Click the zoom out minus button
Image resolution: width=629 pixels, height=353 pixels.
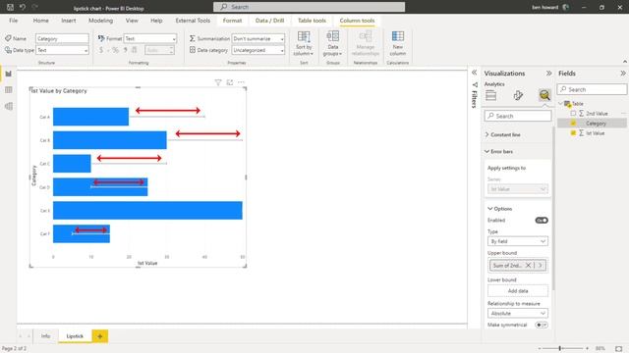[540, 349]
